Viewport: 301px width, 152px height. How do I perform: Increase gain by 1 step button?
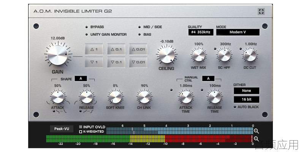(x=94, y=49)
